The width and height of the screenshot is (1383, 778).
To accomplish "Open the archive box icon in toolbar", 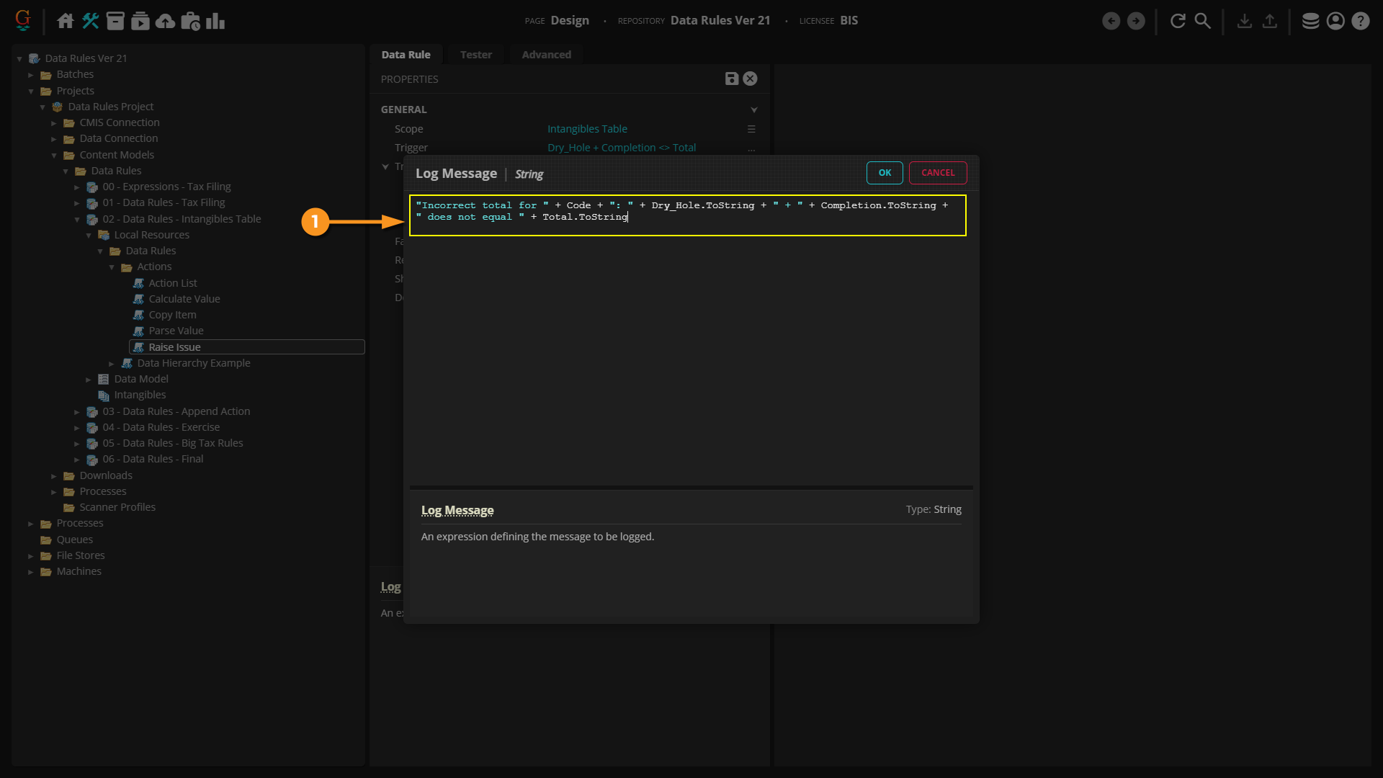I will pos(115,21).
